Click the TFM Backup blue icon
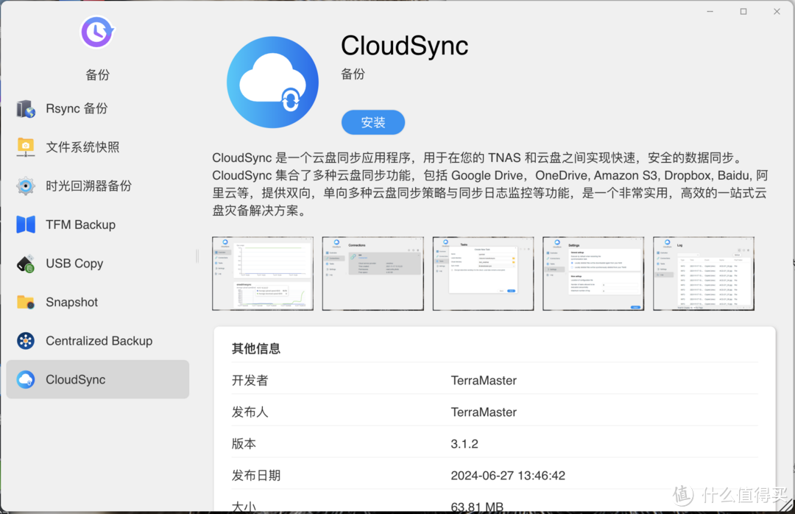Image resolution: width=795 pixels, height=514 pixels. tap(26, 225)
